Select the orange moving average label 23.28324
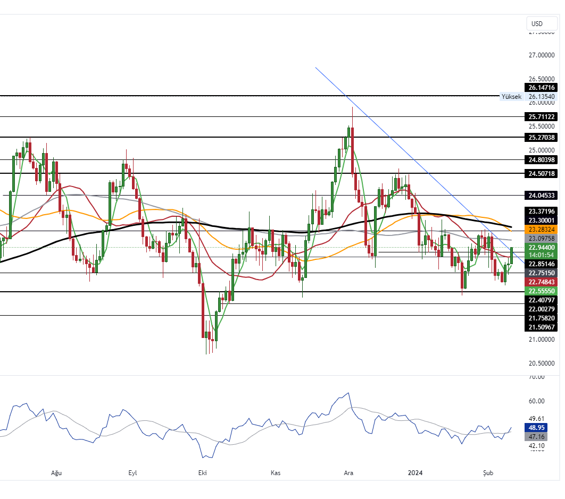565x499 pixels. tap(540, 229)
